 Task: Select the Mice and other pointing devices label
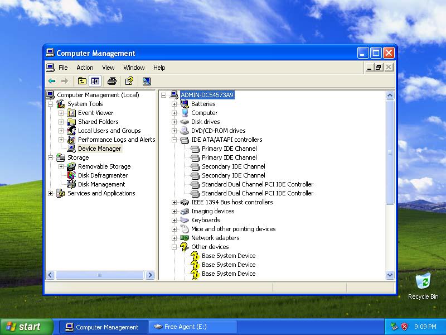pos(233,229)
